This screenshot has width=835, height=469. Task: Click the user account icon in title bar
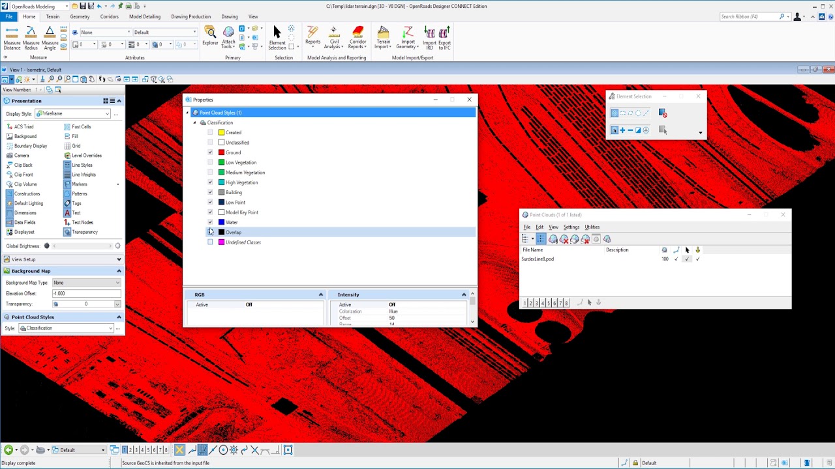point(798,16)
